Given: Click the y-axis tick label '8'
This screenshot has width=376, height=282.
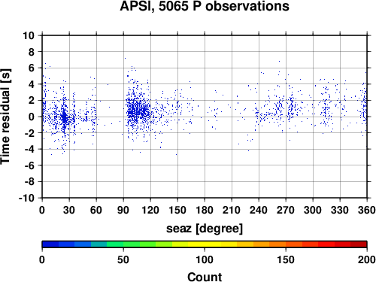Looking at the screenshot, I should coord(31,52).
